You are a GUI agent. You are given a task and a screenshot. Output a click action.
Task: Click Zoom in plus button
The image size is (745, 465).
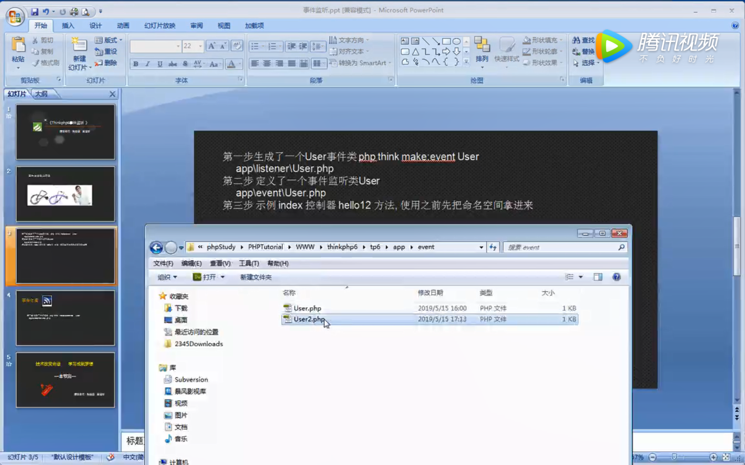pyautogui.click(x=713, y=457)
